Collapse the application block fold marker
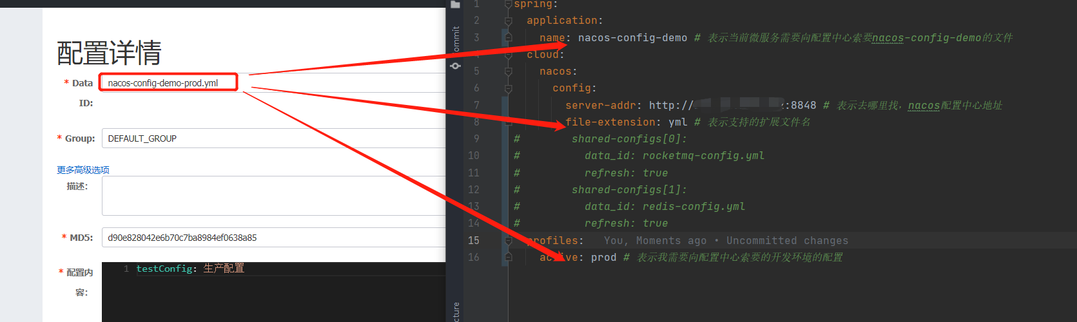Image resolution: width=1077 pixels, height=322 pixels. pyautogui.click(x=509, y=21)
